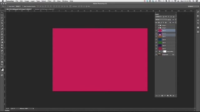Viewport: 200px width, 112px height.
Task: Hide the blue layer using its eye
Action: click(156, 40)
